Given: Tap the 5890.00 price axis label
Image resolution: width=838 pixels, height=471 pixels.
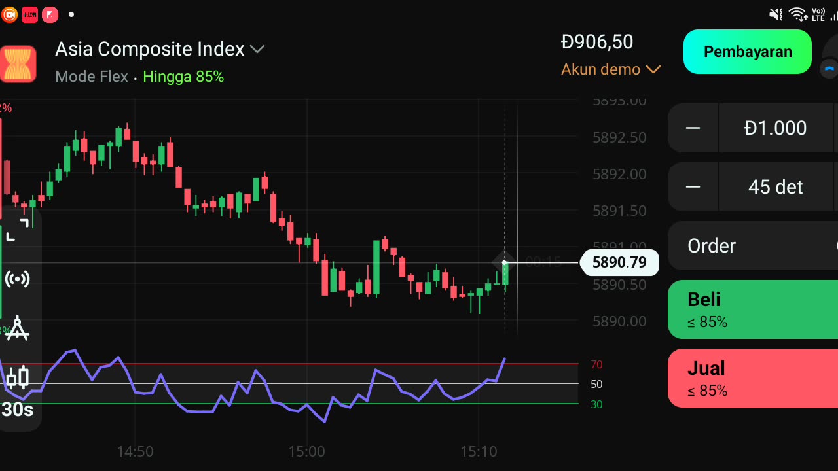Looking at the screenshot, I should coord(619,321).
